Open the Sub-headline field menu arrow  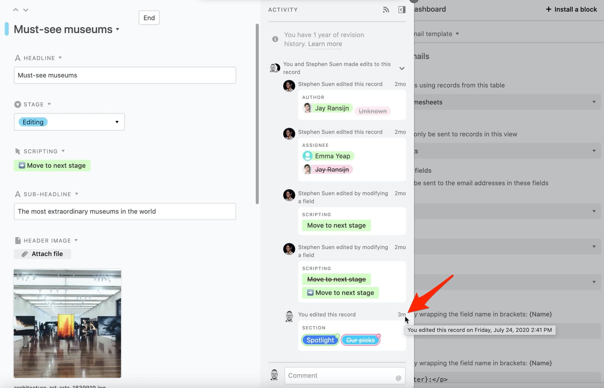tap(77, 194)
